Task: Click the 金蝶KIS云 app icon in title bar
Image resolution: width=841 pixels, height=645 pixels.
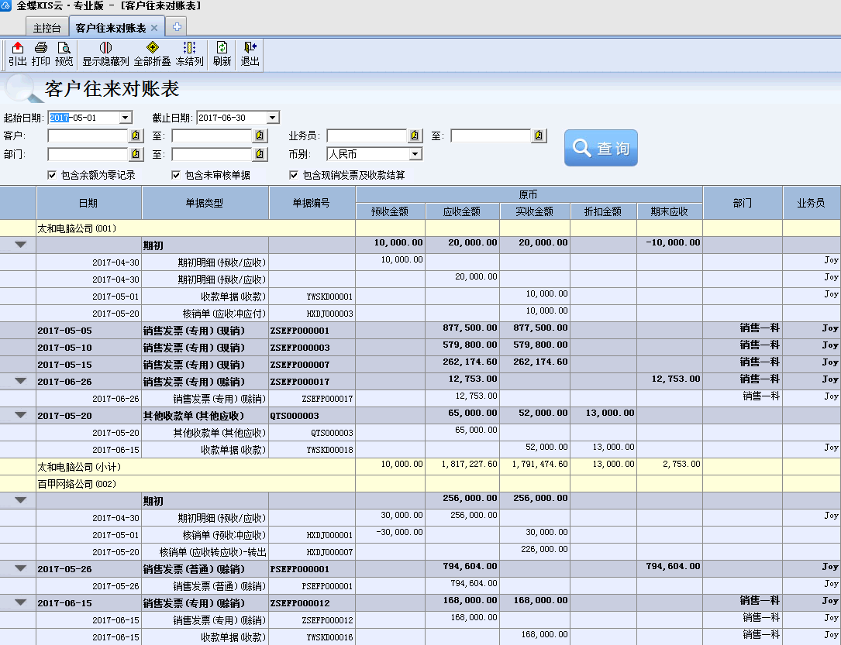Action: [5, 5]
